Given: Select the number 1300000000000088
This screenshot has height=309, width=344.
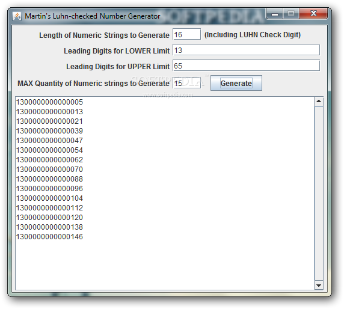Looking at the screenshot, I should tap(49, 179).
